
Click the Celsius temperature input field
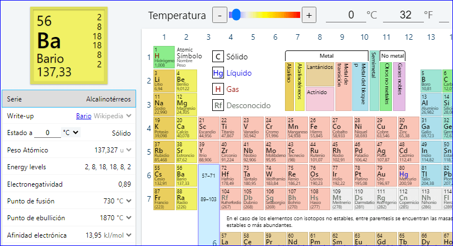tap(346, 15)
